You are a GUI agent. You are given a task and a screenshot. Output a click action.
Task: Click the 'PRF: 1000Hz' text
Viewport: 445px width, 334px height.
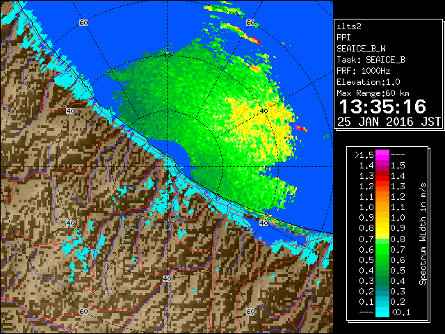[363, 71]
